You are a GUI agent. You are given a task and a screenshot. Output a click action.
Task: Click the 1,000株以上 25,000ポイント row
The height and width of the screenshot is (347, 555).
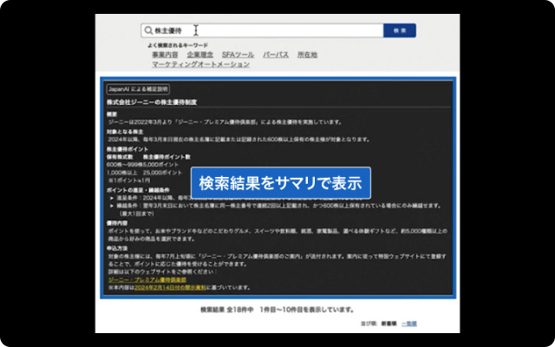pyautogui.click(x=145, y=173)
